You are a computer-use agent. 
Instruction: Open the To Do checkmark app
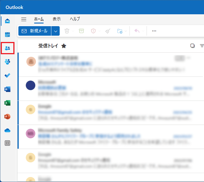point(7,75)
